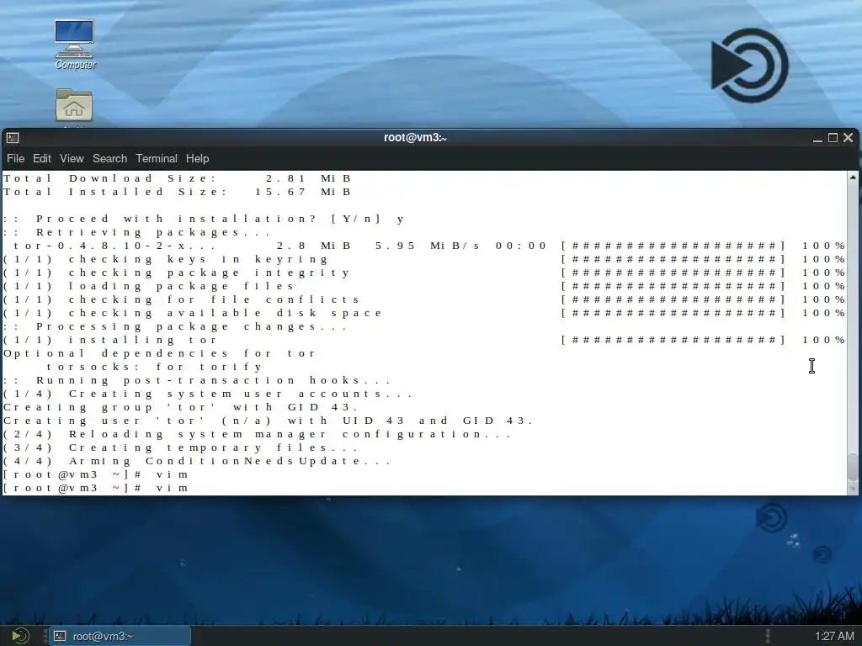Viewport: 862px width, 646px height.
Task: Click 'Arming ConditionNeedsUpdate...' line
Action: click(197, 461)
